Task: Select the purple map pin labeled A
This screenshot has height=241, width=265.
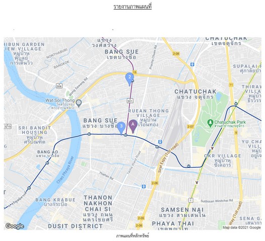Action: coord(133,126)
